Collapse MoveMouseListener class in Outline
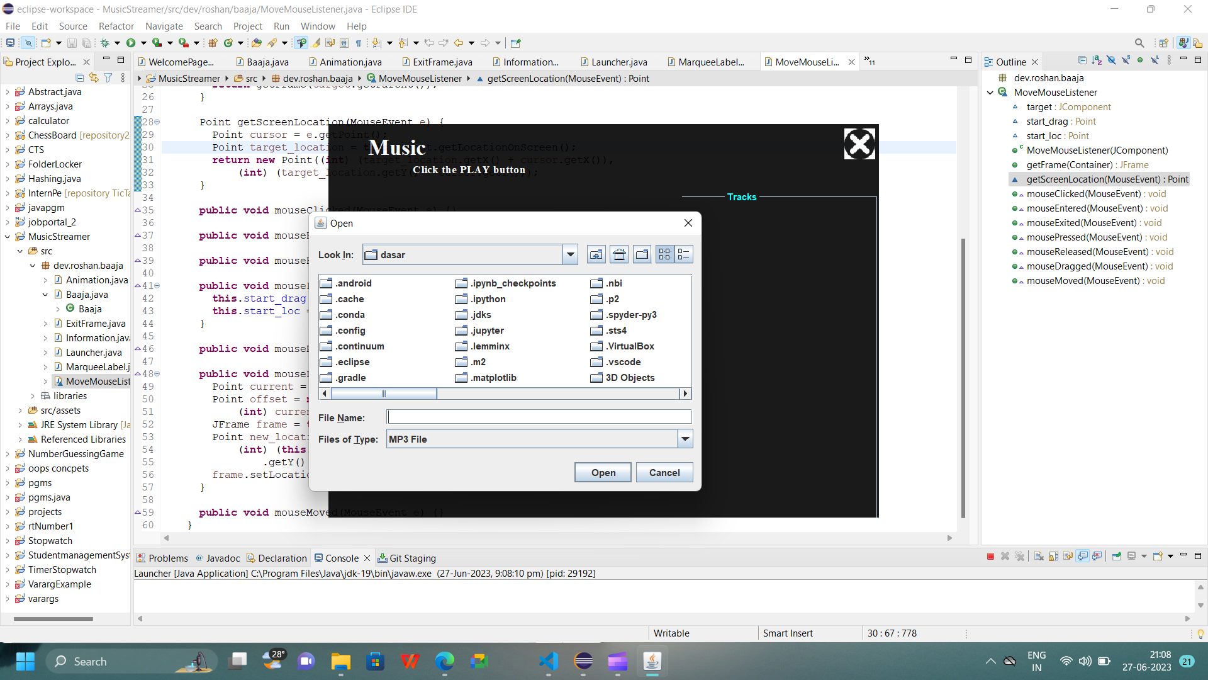The width and height of the screenshot is (1208, 680). point(990,93)
